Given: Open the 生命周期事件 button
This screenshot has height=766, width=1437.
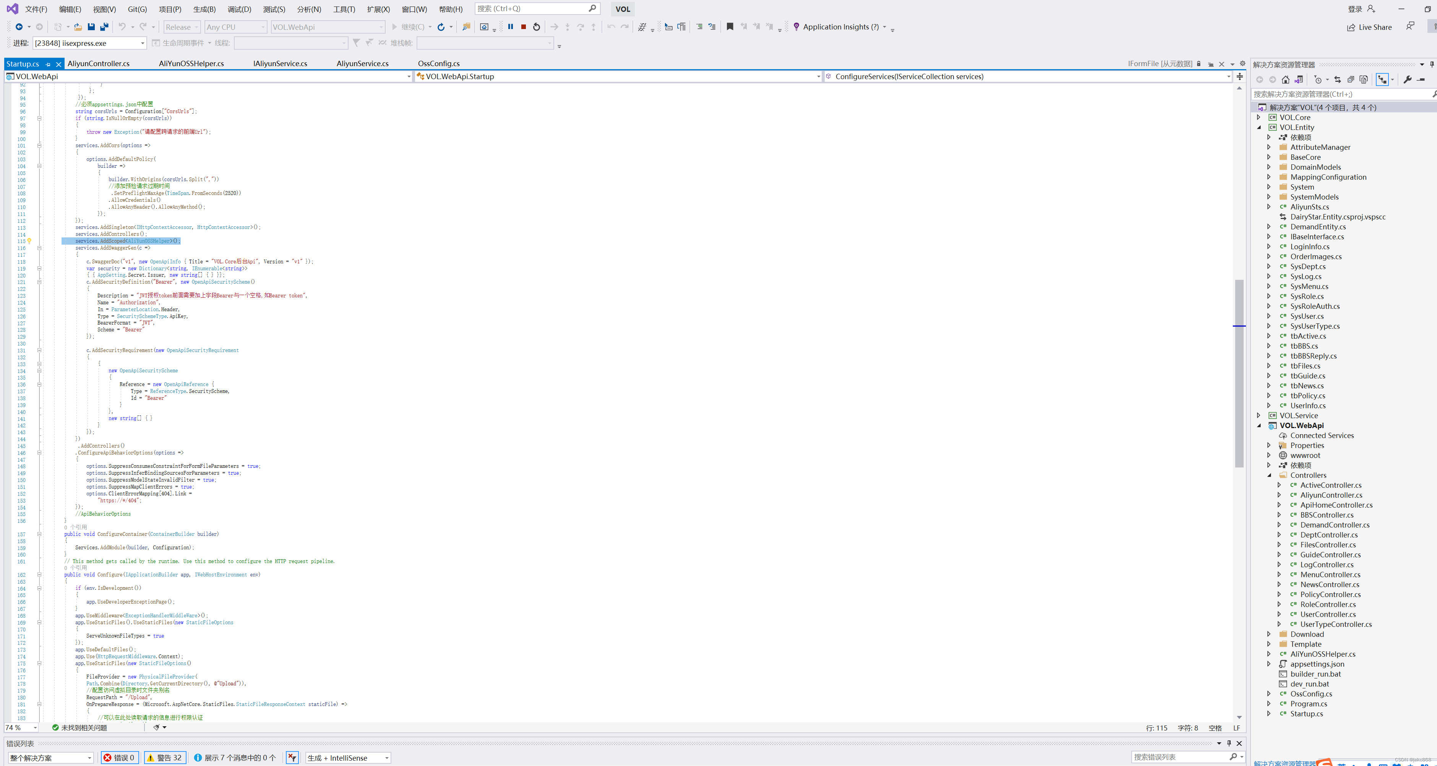Looking at the screenshot, I should click(x=182, y=43).
